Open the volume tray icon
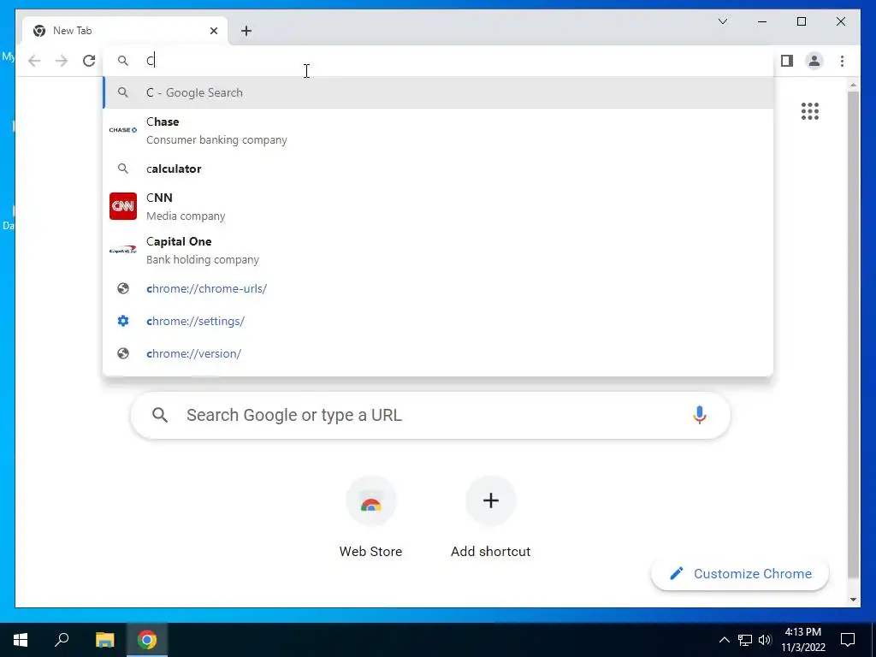Screen dimensions: 876x657 pyautogui.click(x=765, y=640)
